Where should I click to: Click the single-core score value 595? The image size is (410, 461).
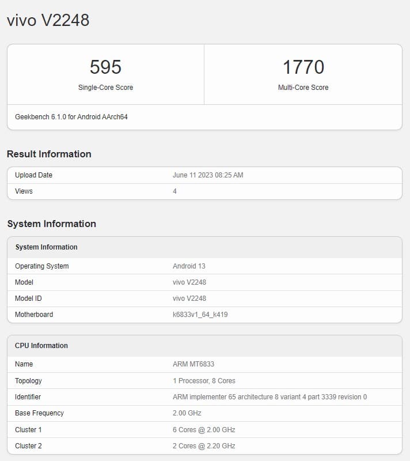pos(105,67)
